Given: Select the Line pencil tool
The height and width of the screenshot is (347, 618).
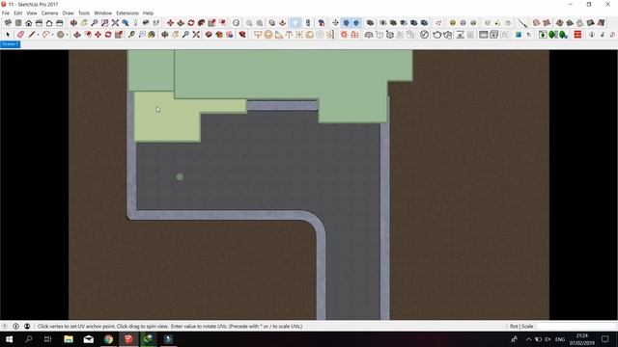Looking at the screenshot, I should click(x=32, y=35).
